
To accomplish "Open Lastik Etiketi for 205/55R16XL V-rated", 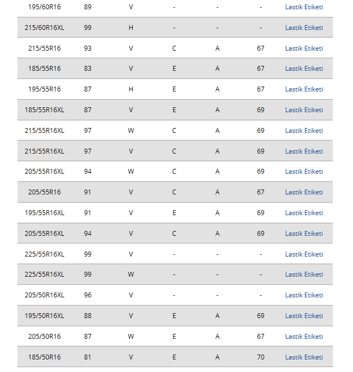I will pos(304,234).
